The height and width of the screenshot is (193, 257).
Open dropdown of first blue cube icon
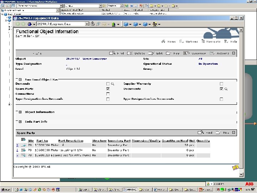[130, 24]
